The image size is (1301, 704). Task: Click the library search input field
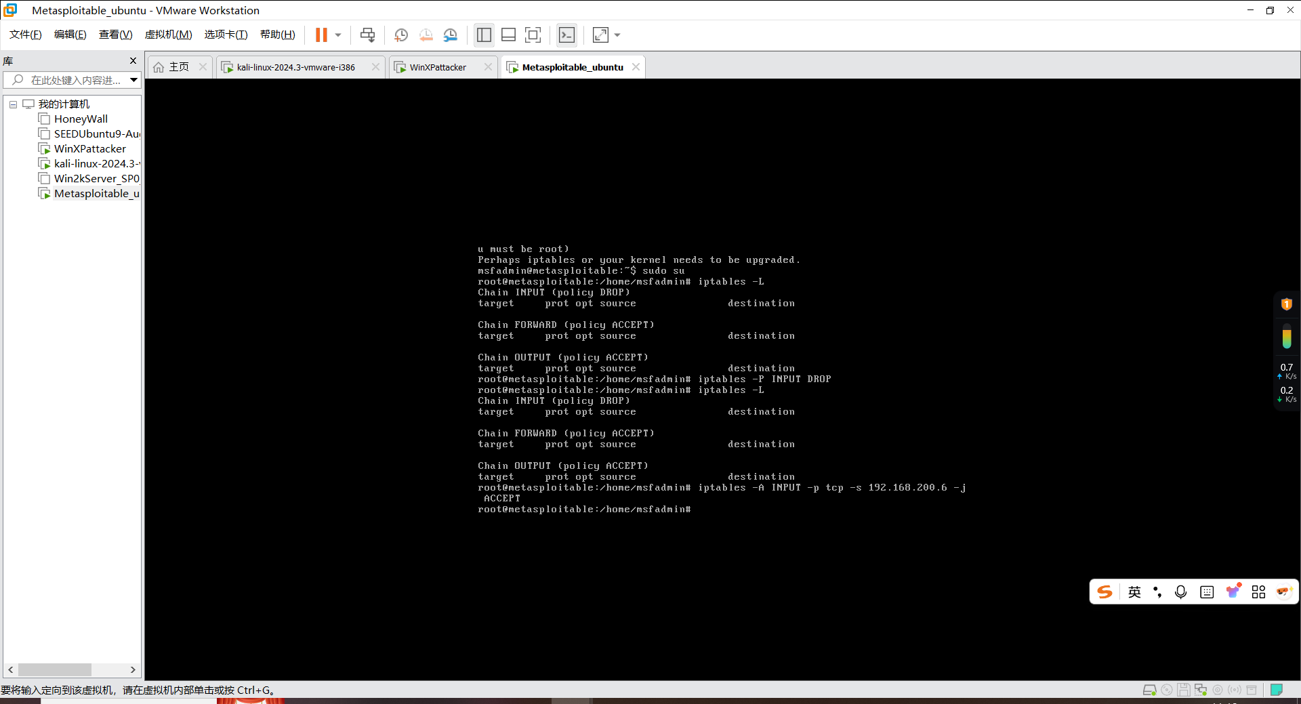tap(68, 80)
